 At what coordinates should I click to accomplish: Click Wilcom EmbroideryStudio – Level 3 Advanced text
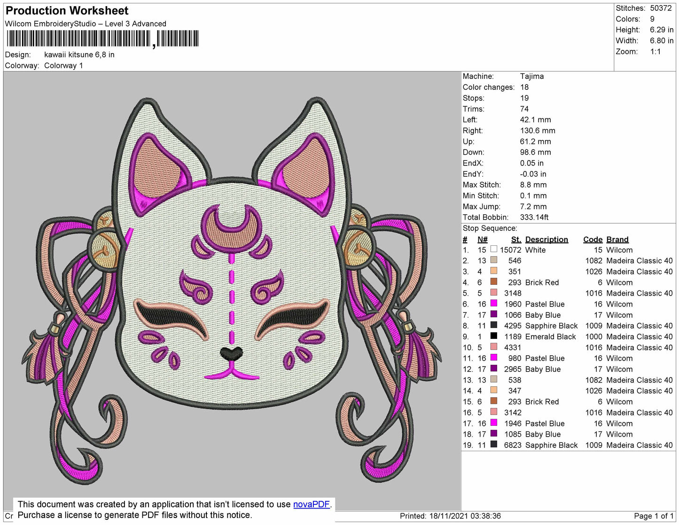click(86, 24)
